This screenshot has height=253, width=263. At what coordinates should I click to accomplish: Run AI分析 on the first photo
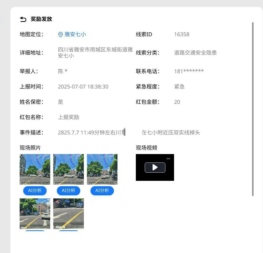35,191
